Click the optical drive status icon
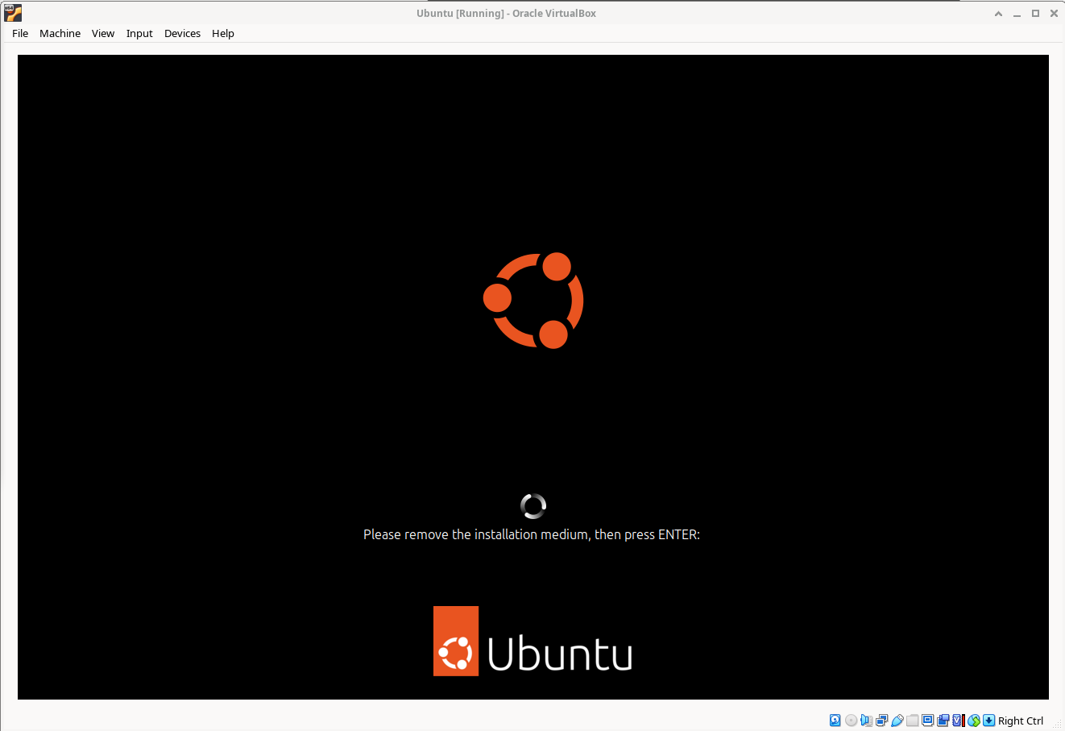This screenshot has width=1065, height=731. click(851, 721)
